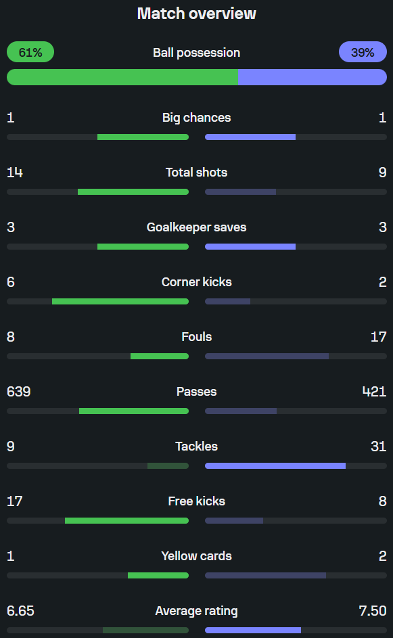
Task: Click the Big chances label
Action: point(196,118)
